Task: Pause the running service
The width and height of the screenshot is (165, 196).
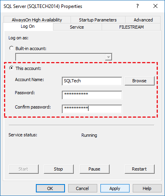Action: pyautogui.click(x=94, y=169)
